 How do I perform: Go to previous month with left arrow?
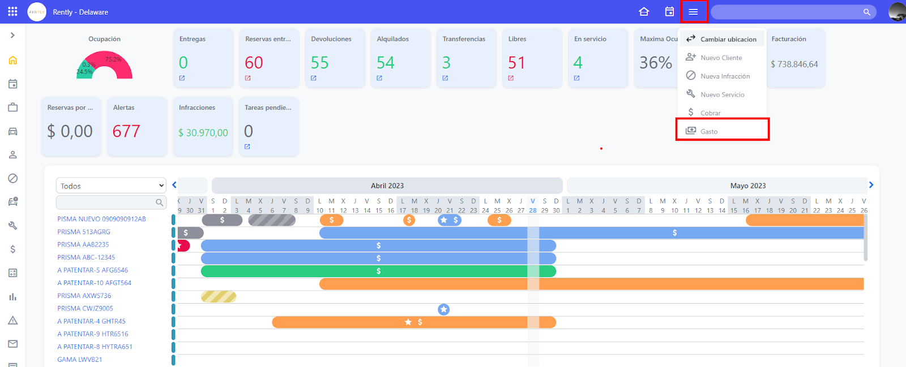coord(174,185)
